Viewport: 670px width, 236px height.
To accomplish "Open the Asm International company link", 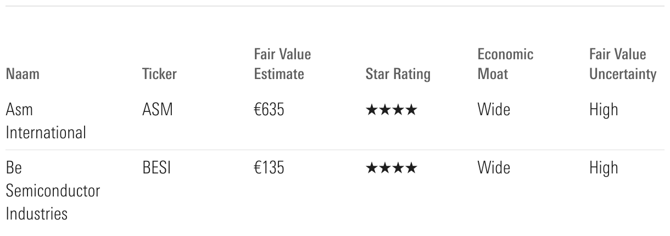I will coord(46,121).
